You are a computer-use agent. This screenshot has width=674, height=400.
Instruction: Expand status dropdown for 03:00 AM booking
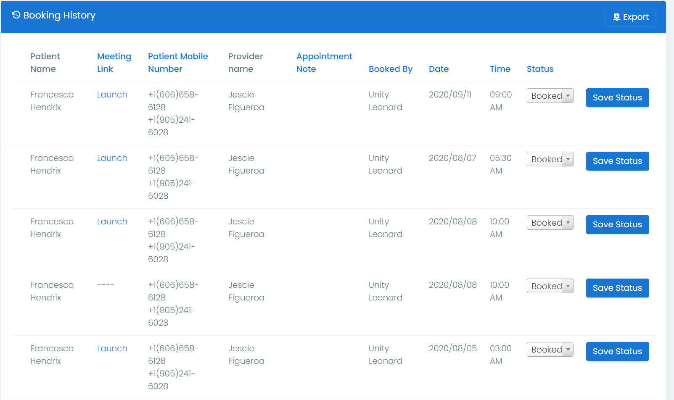(550, 350)
